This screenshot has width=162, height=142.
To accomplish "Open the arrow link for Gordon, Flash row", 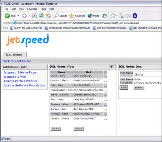I will (x=105, y=81).
